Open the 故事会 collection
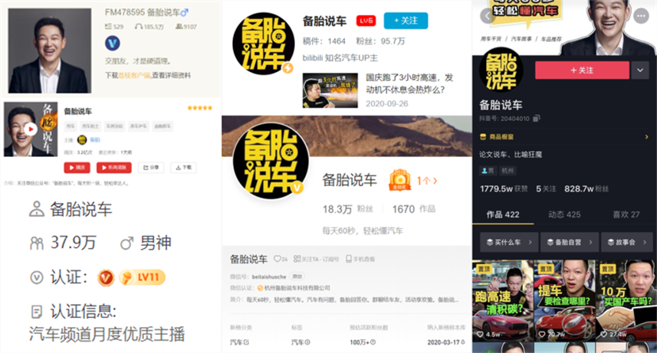 [627, 242]
